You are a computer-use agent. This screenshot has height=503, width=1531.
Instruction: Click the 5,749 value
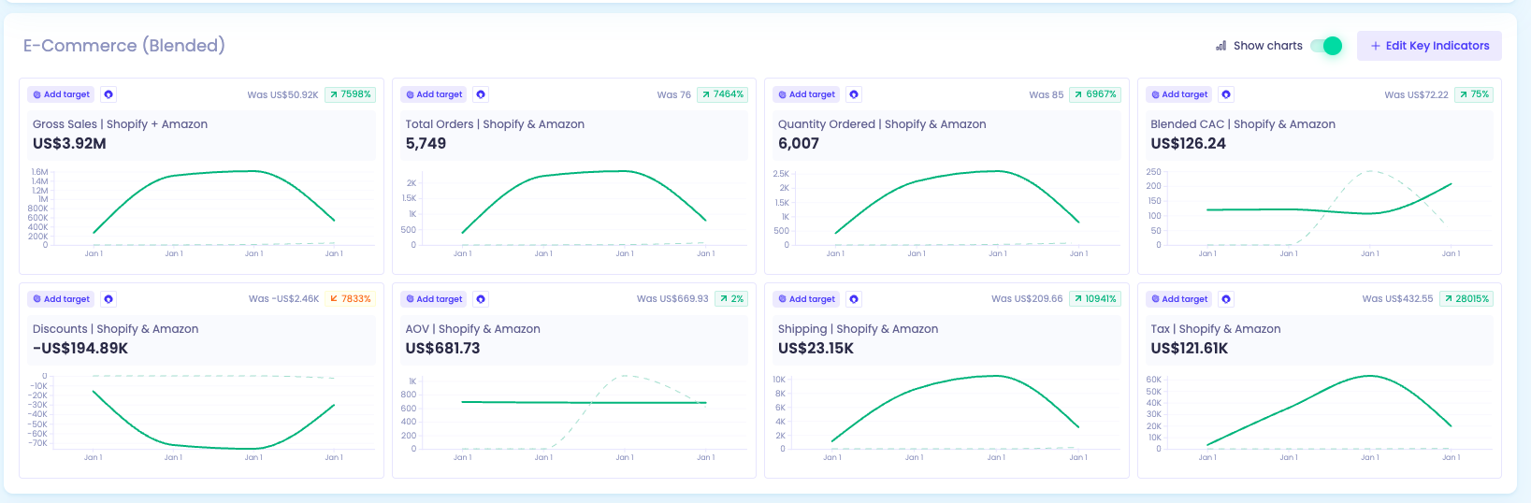pyautogui.click(x=426, y=144)
